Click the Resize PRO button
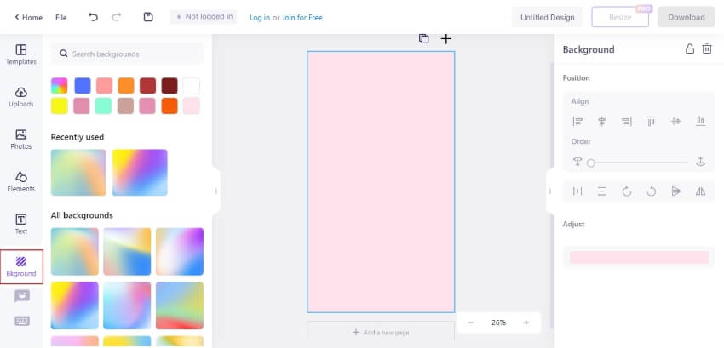 click(620, 17)
